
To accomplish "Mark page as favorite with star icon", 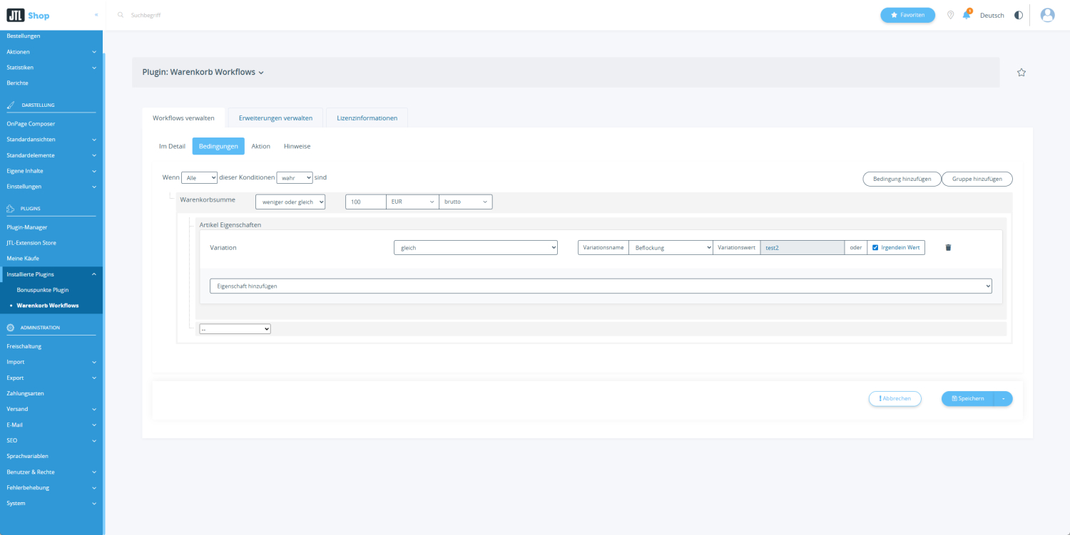I will [x=1021, y=73].
